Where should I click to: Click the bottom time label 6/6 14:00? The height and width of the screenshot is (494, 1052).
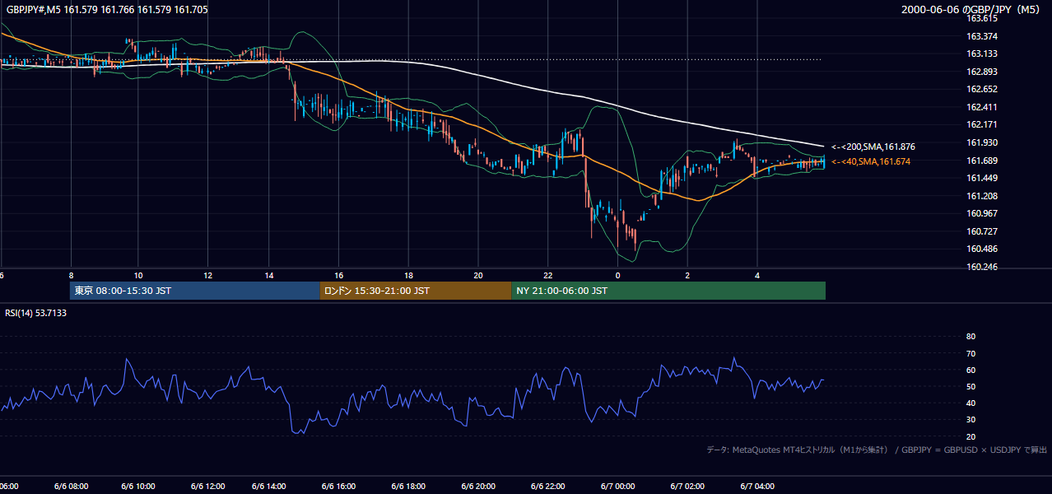[x=268, y=487]
